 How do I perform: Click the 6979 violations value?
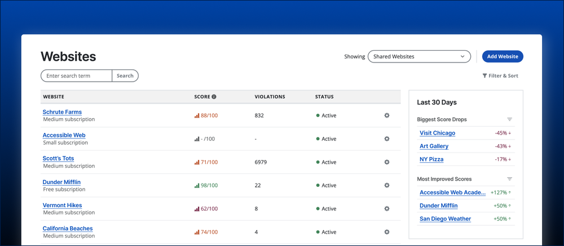tap(261, 162)
